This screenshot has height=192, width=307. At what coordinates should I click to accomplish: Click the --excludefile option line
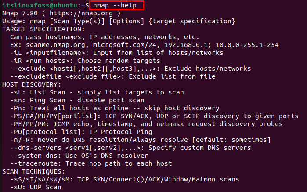(113, 76)
